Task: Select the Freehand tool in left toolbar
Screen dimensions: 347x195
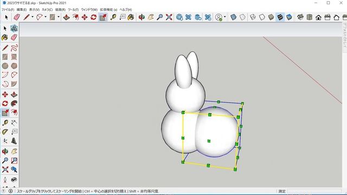Action: point(14,48)
